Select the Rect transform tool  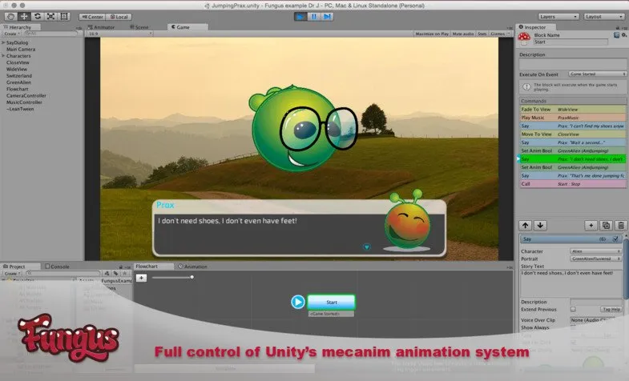64,17
